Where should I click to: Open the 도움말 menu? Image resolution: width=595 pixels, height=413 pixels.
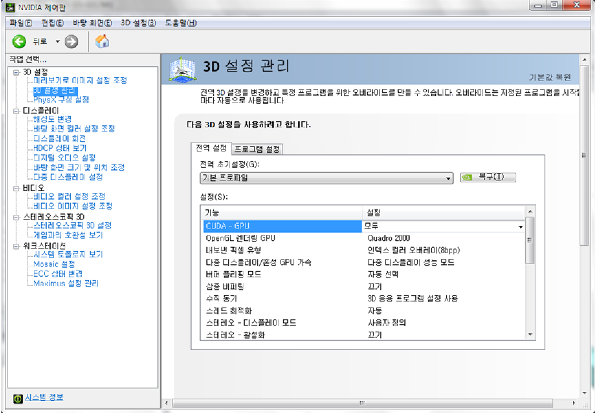[x=180, y=23]
